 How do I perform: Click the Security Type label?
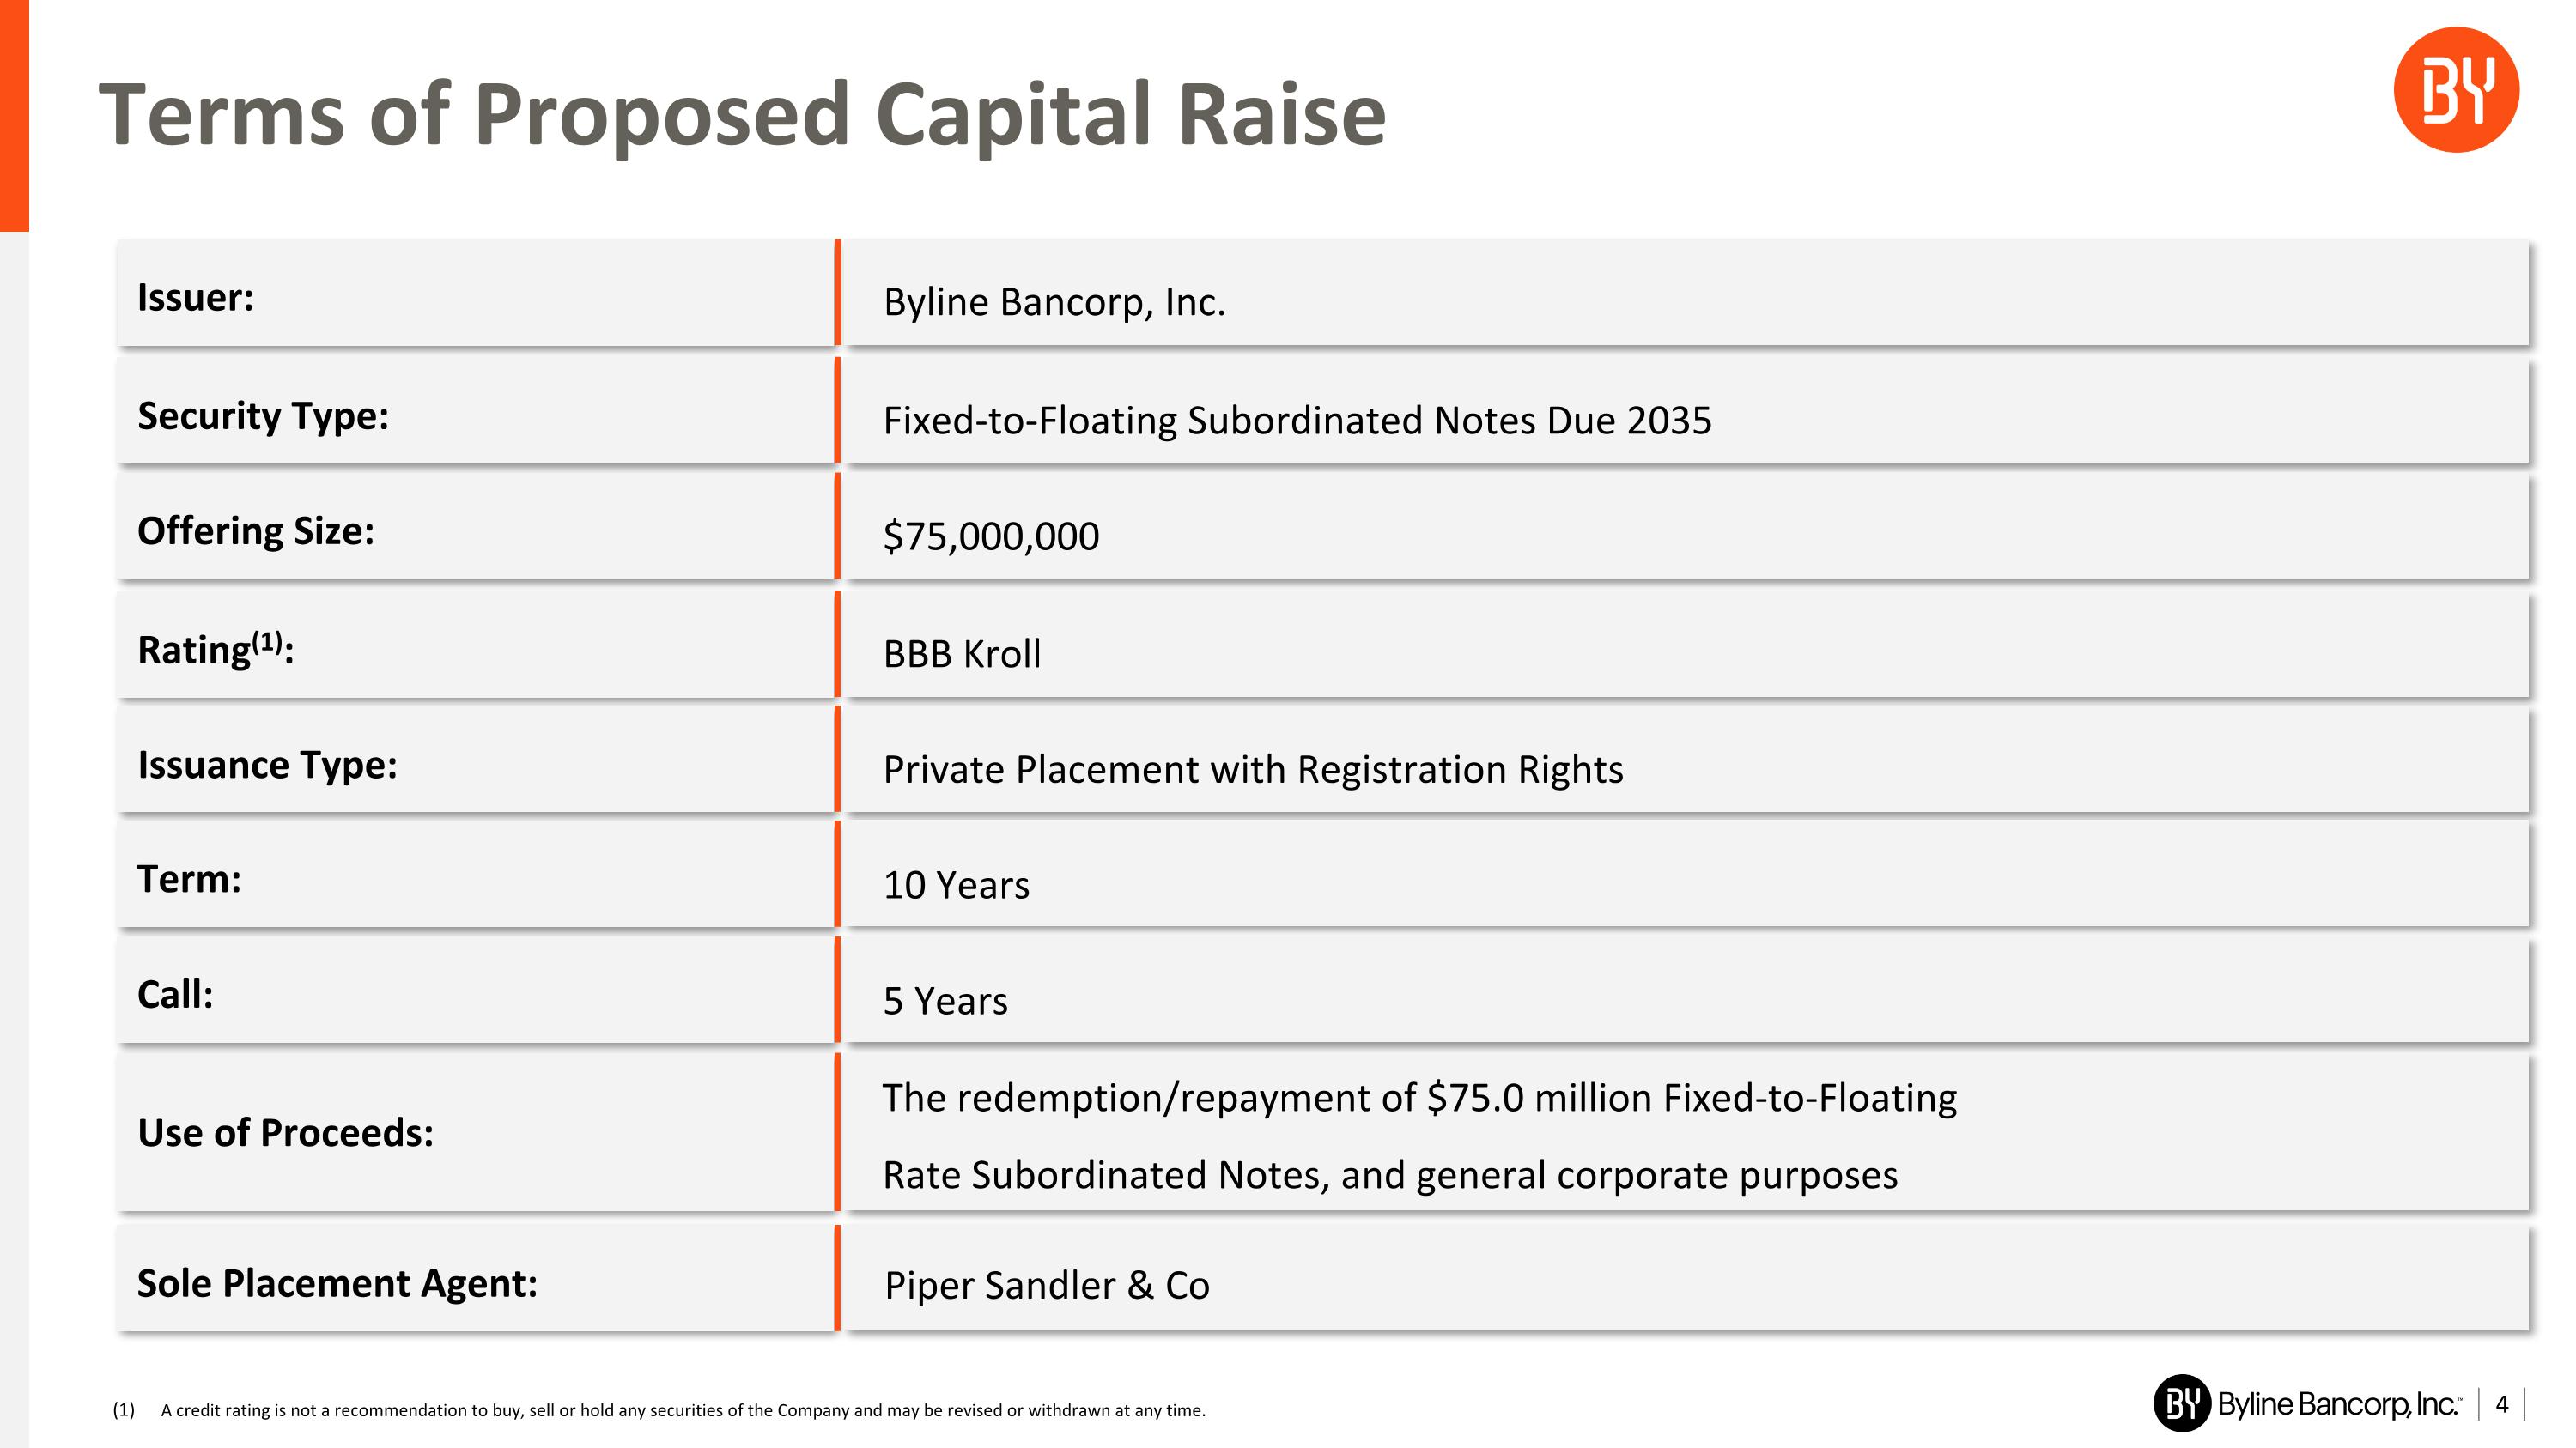coord(263,415)
